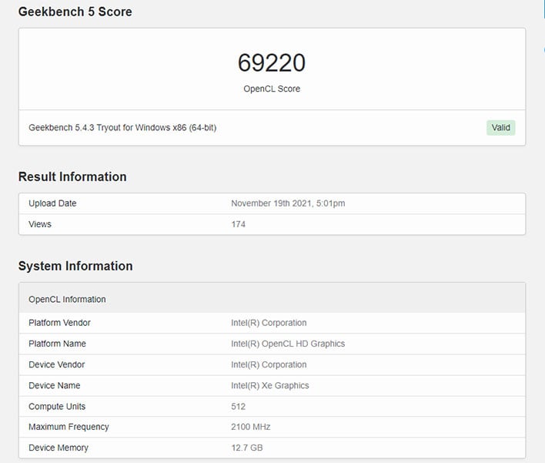545x463 pixels.
Task: Click the Platform Vendor label
Action: coord(59,323)
